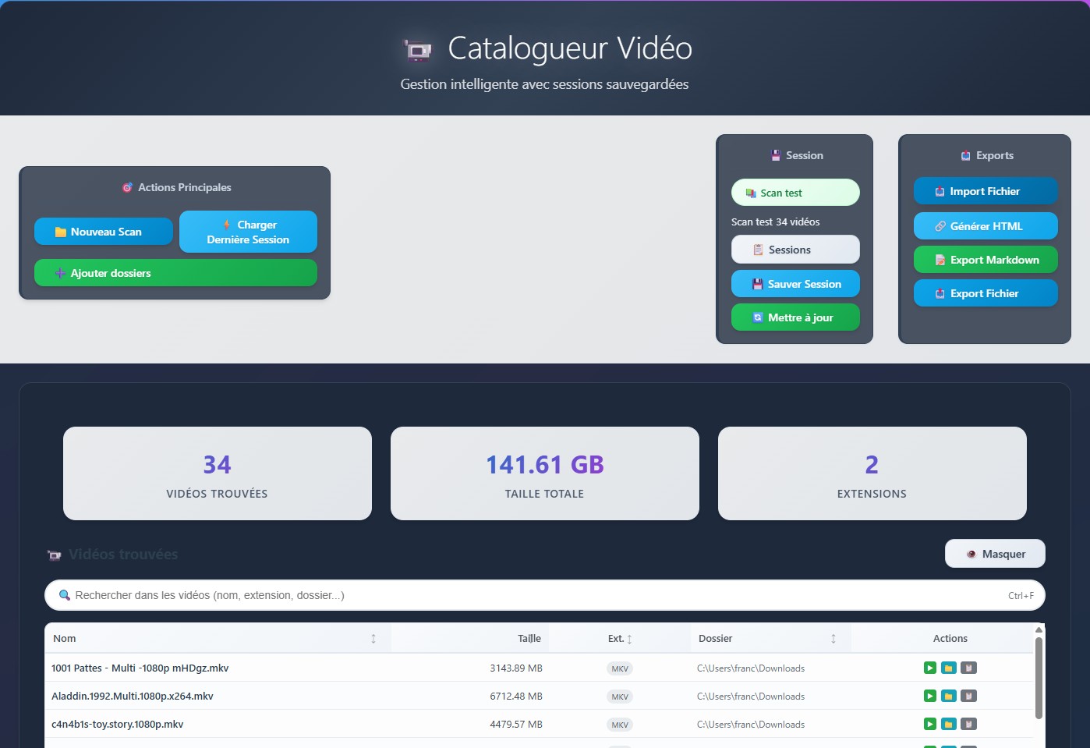Image resolution: width=1090 pixels, height=748 pixels.
Task: Play the 1001 Pattes video
Action: click(929, 668)
